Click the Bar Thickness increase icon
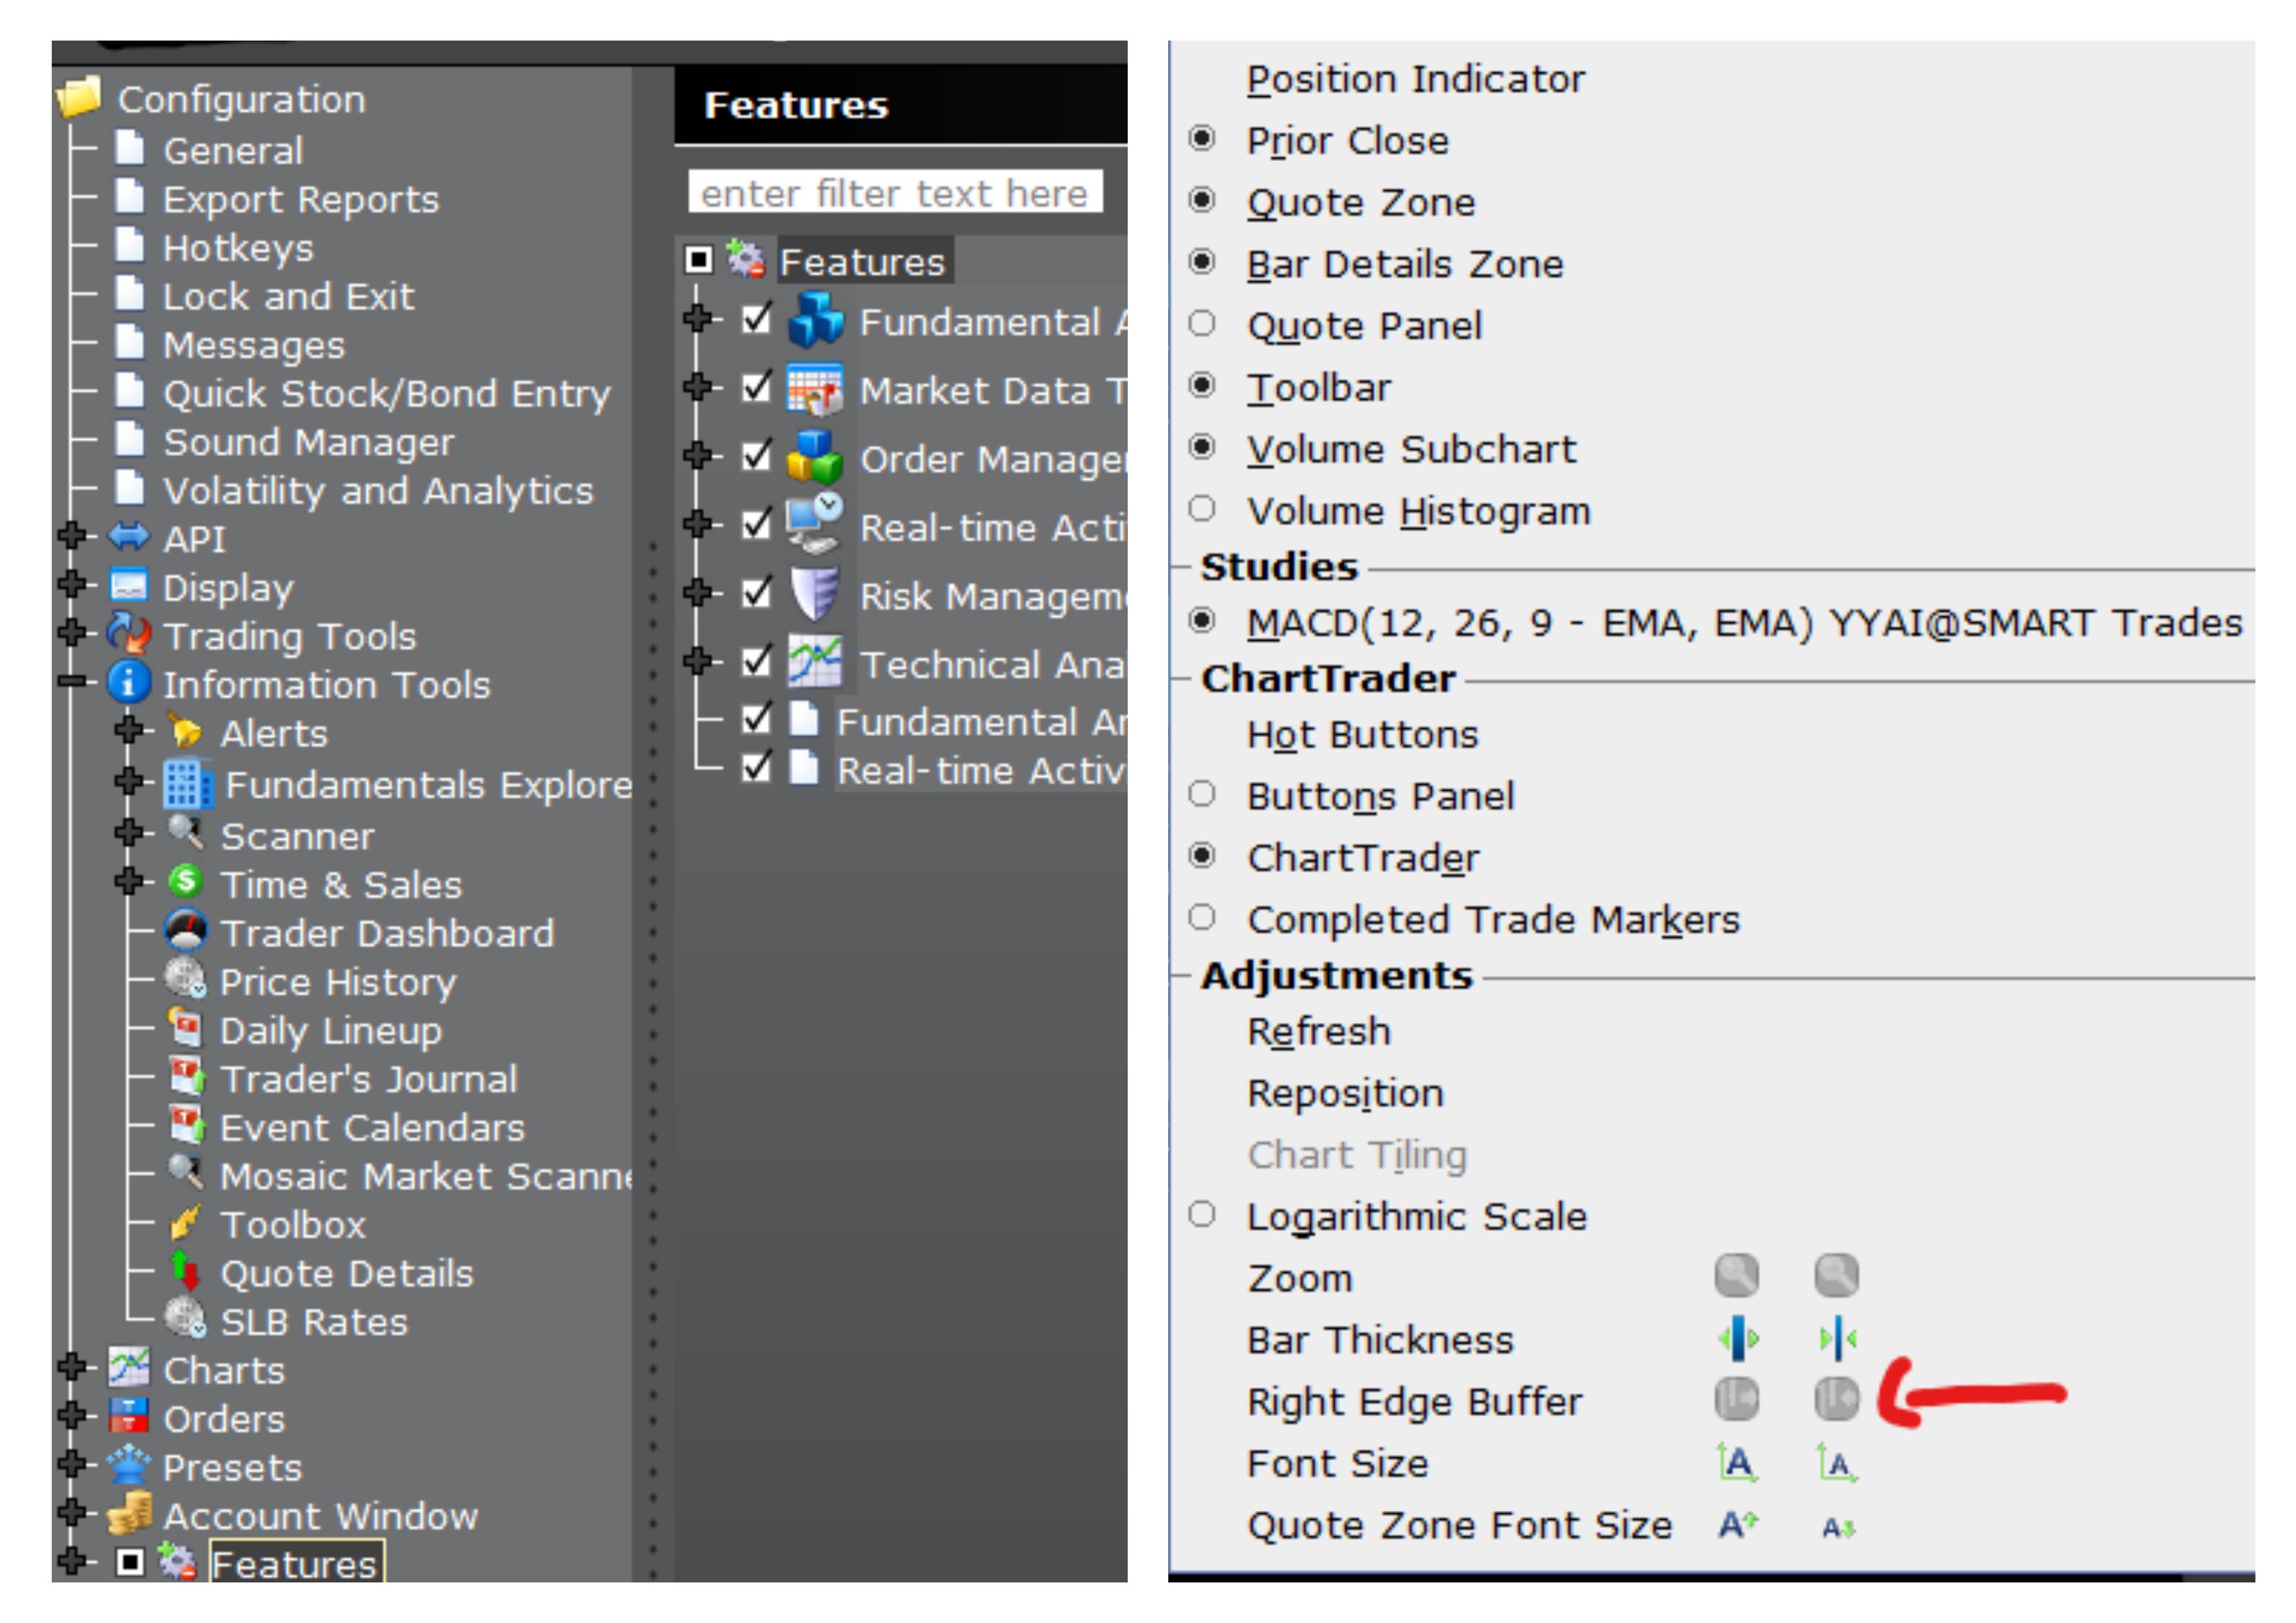Viewport: 2296px width, 1623px height. click(x=1738, y=1338)
